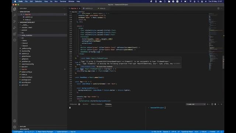236x133 pixels.
Task: Open the editor More Actions ellipsis
Action: point(221,8)
